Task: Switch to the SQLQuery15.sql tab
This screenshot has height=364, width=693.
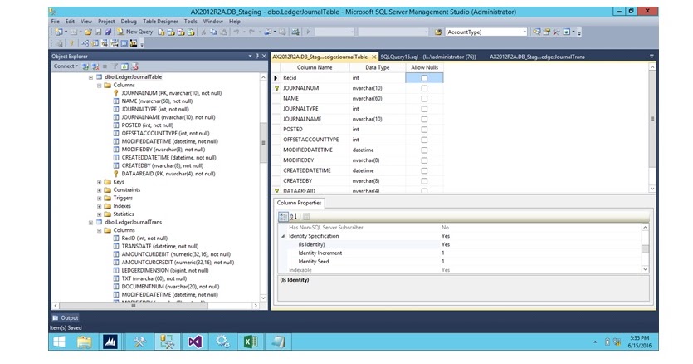Action: [x=428, y=57]
